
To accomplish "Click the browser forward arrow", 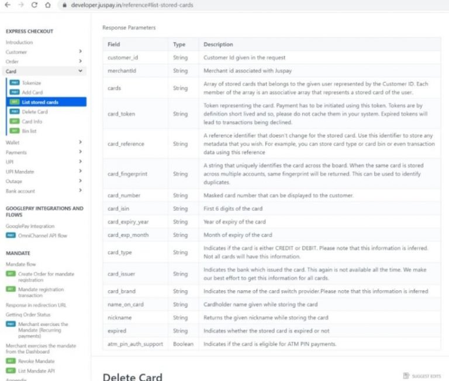I will pyautogui.click(x=20, y=5).
